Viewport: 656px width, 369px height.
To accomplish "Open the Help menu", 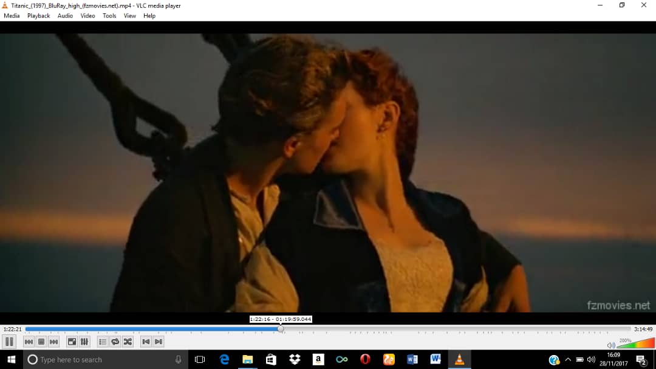I will click(149, 16).
